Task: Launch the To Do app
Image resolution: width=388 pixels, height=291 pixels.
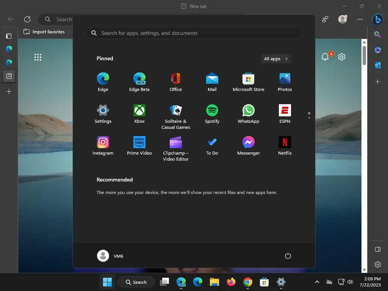Action: pos(212,146)
